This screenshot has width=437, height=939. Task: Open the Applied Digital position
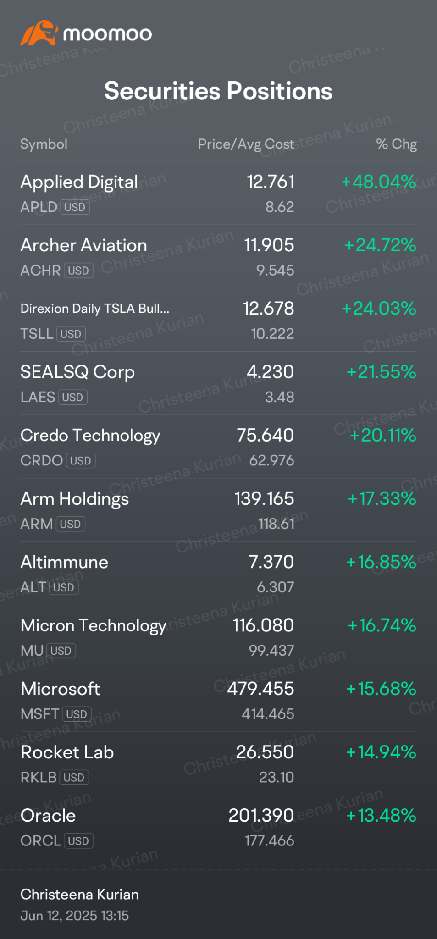pos(79,182)
